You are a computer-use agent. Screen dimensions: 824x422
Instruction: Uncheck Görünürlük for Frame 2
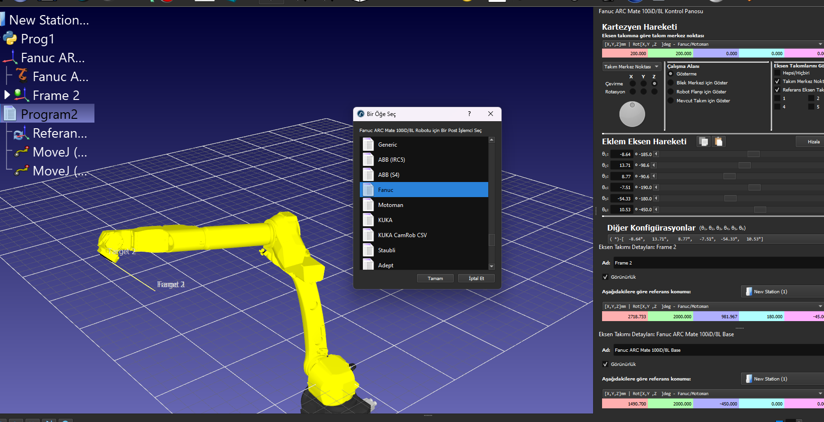(x=605, y=277)
